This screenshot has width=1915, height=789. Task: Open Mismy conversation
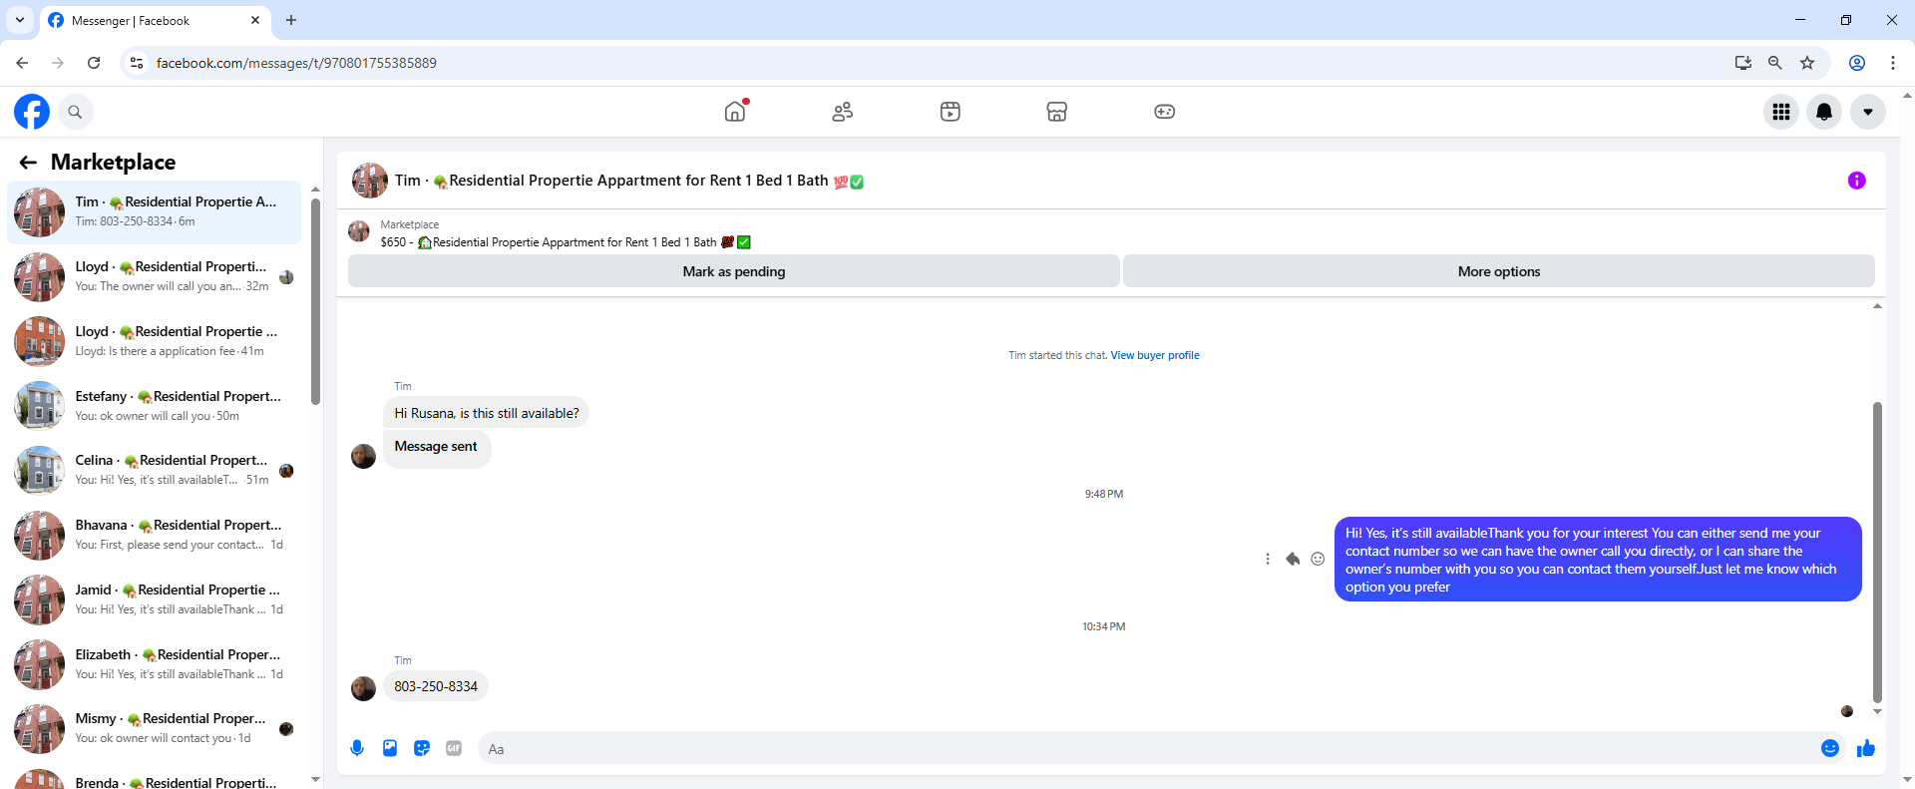pos(155,728)
